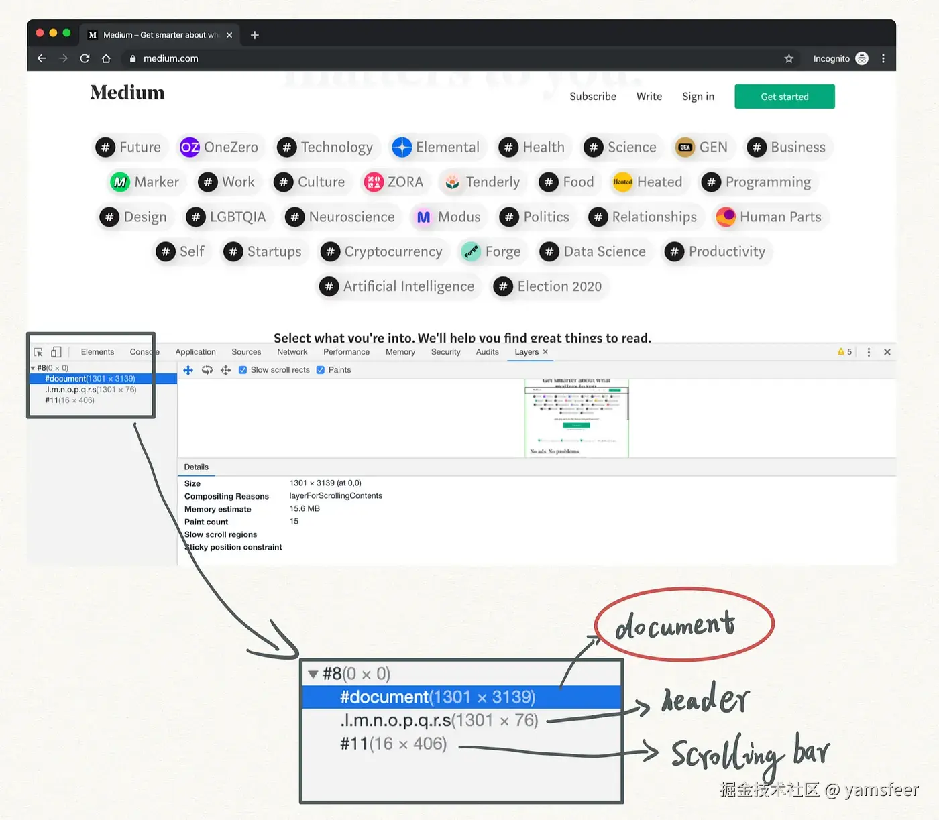Open the Security tab

[445, 352]
